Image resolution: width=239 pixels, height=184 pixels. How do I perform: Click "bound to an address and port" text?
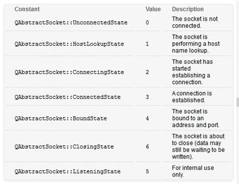196,122
